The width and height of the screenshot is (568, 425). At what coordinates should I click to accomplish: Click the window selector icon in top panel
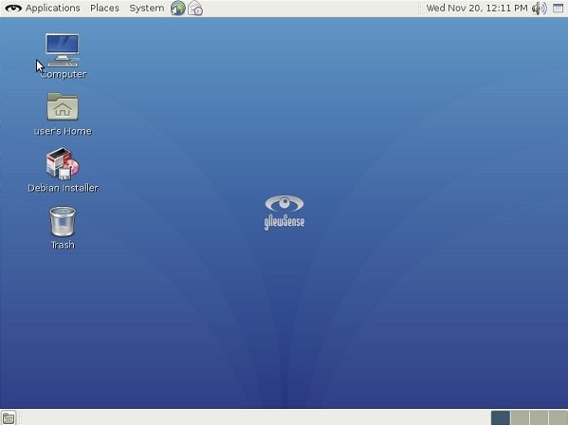tap(559, 8)
